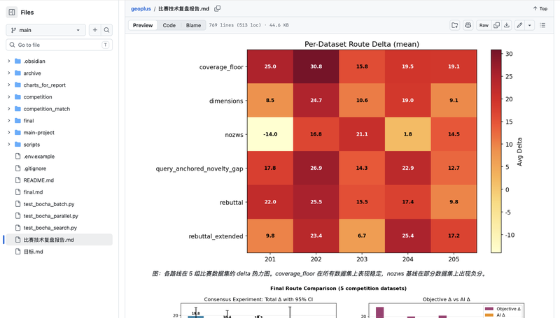
Task: Collapse the file tree side panel
Action: pos(12,12)
